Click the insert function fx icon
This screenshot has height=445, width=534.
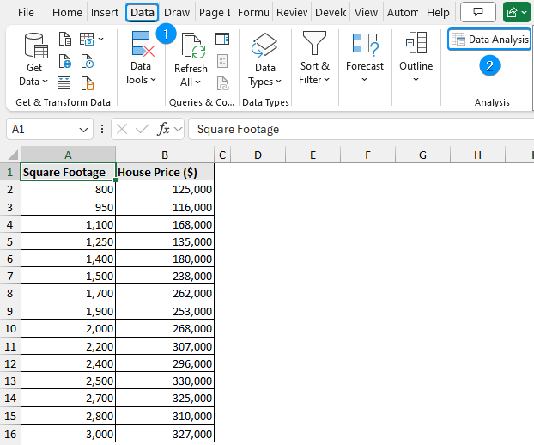pyautogui.click(x=163, y=129)
